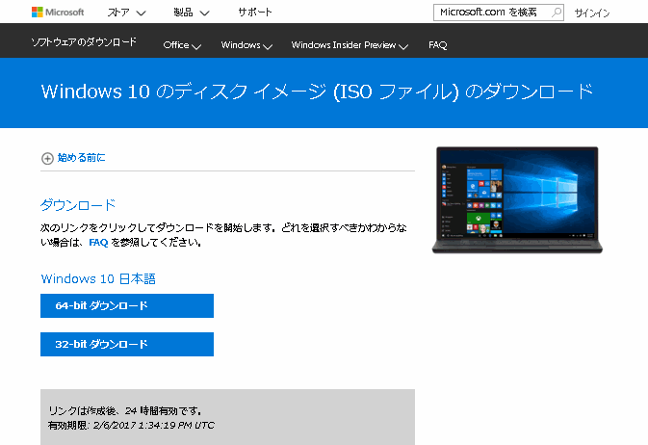This screenshot has width=648, height=445.
Task: Click the expiration time 2/6/2017 1:34:19 PM UTC
Action: coord(154,425)
